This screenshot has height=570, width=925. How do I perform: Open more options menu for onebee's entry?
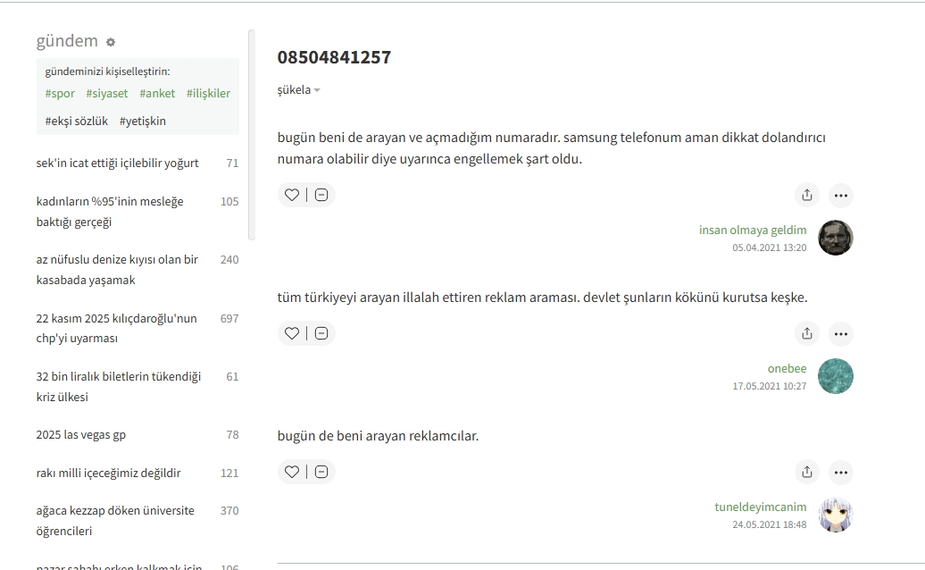click(840, 334)
